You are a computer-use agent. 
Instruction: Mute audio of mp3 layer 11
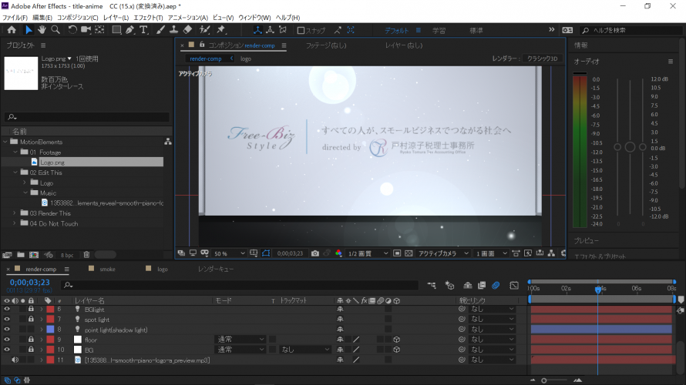(15, 360)
